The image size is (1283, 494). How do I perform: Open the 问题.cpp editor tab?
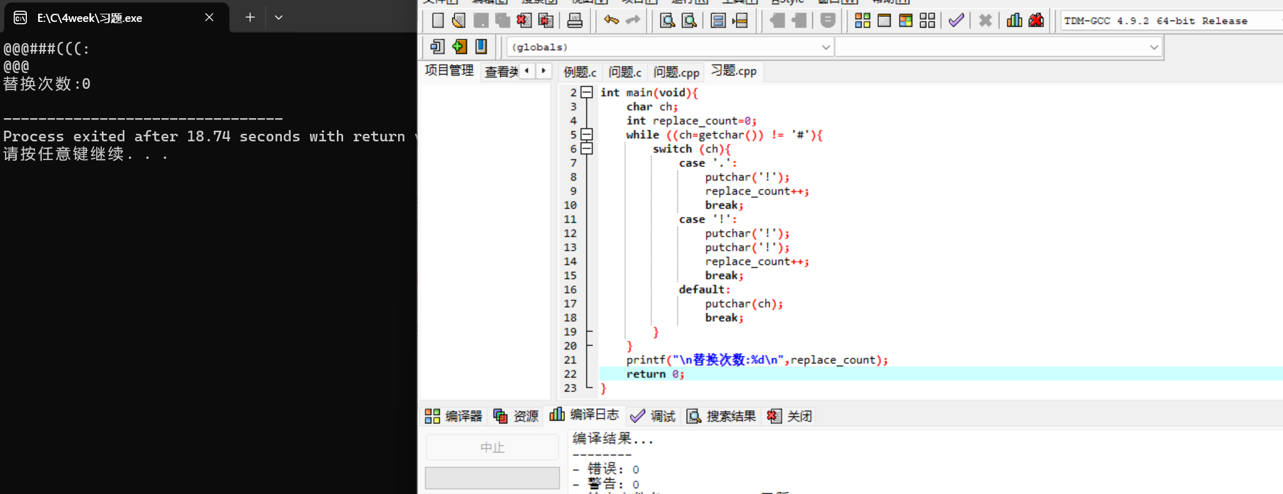(676, 72)
